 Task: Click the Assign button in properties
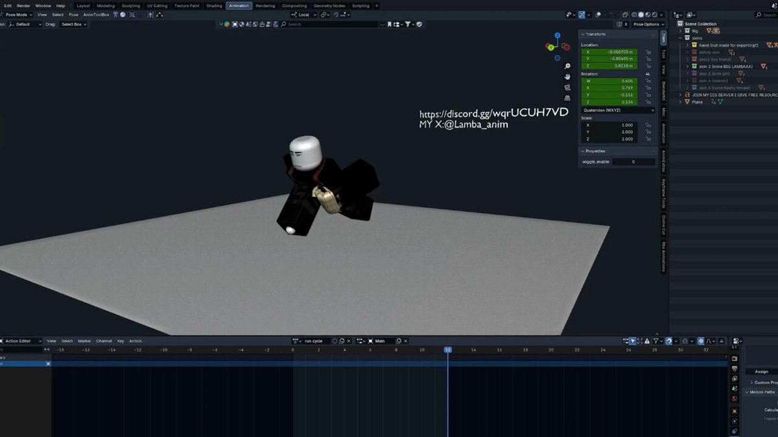761,372
